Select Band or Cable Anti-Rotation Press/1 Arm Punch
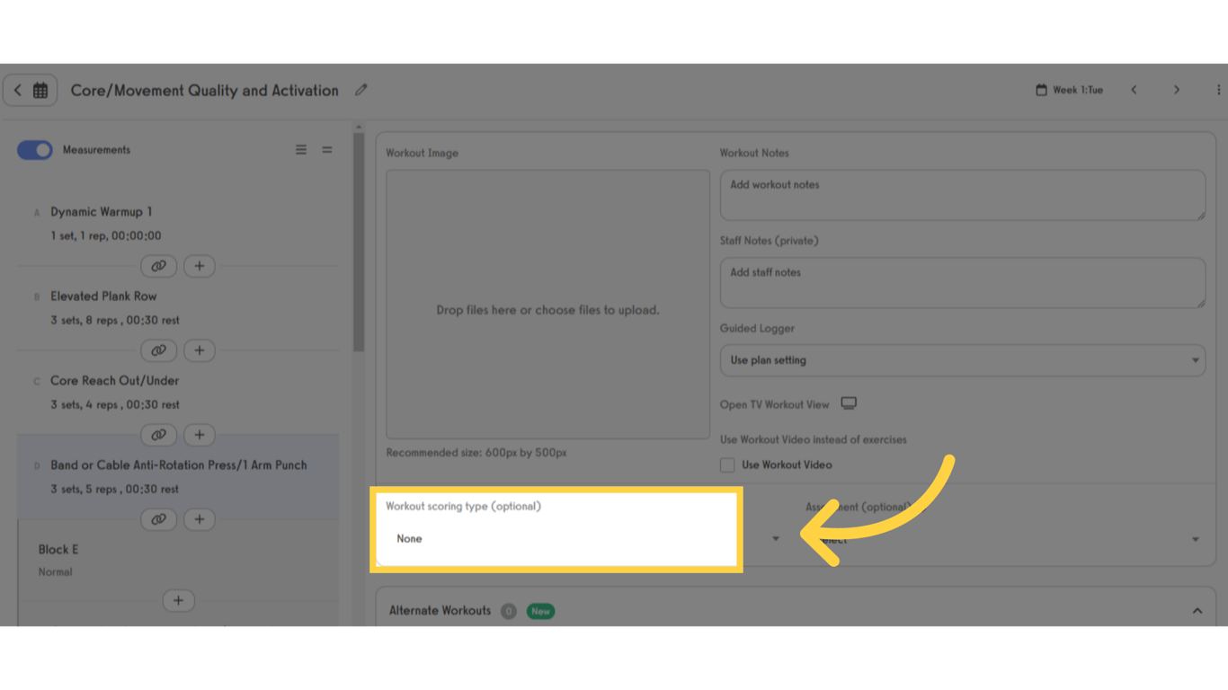Viewport: 1228px width, 690px height. 179,465
